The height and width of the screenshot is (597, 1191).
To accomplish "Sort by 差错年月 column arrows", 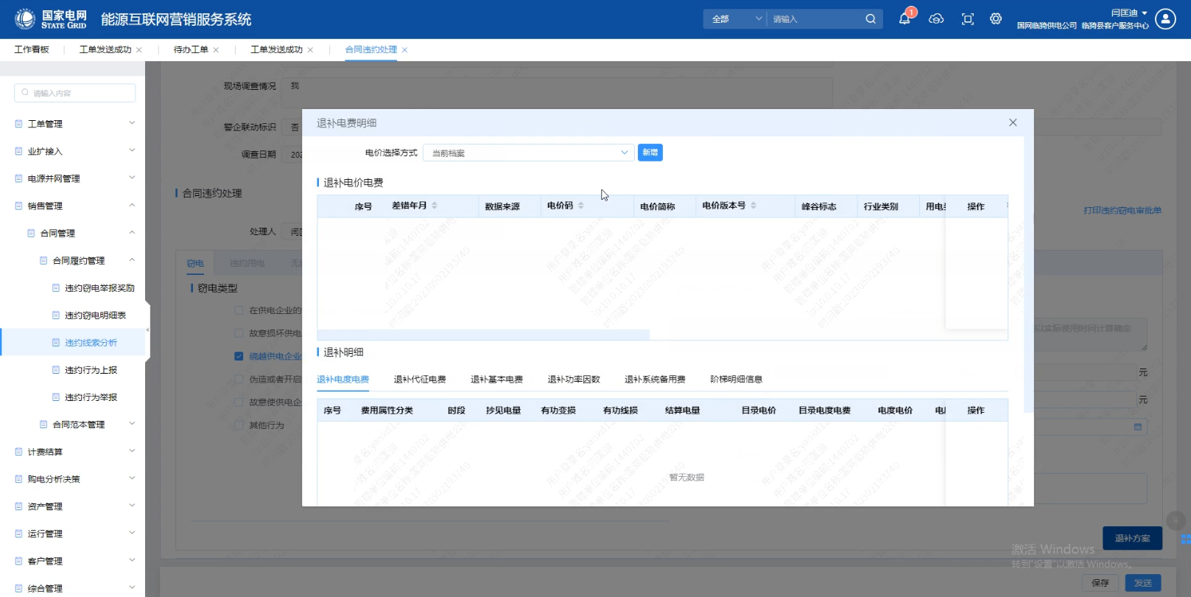I will [x=435, y=206].
